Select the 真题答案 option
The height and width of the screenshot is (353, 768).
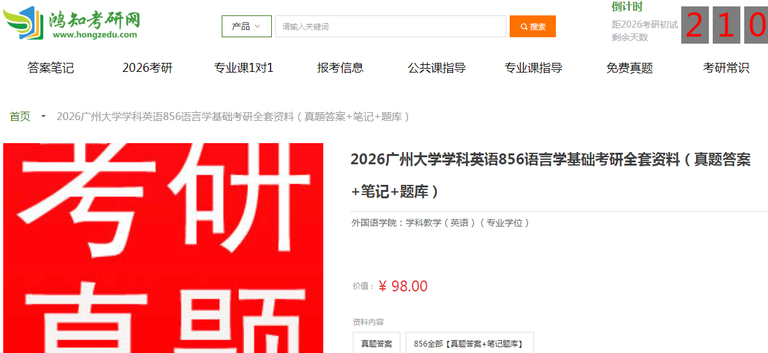click(377, 343)
